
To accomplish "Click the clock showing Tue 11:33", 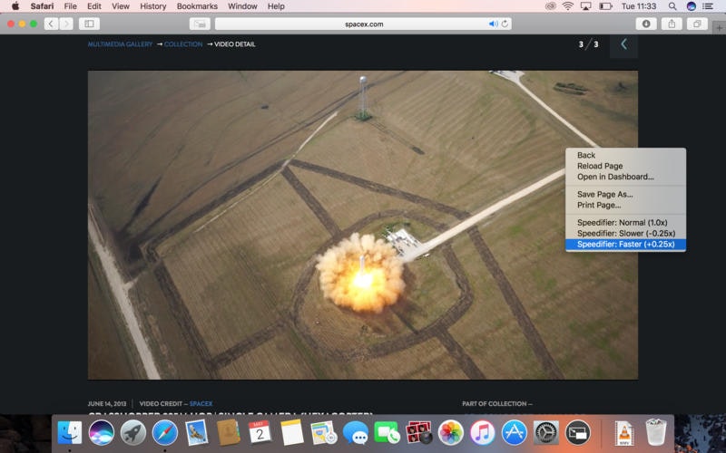I will 639,6.
